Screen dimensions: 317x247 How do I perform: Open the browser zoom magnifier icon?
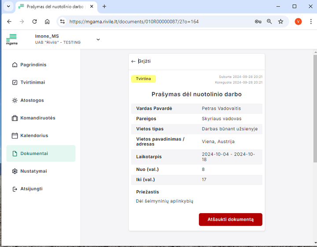[269, 22]
